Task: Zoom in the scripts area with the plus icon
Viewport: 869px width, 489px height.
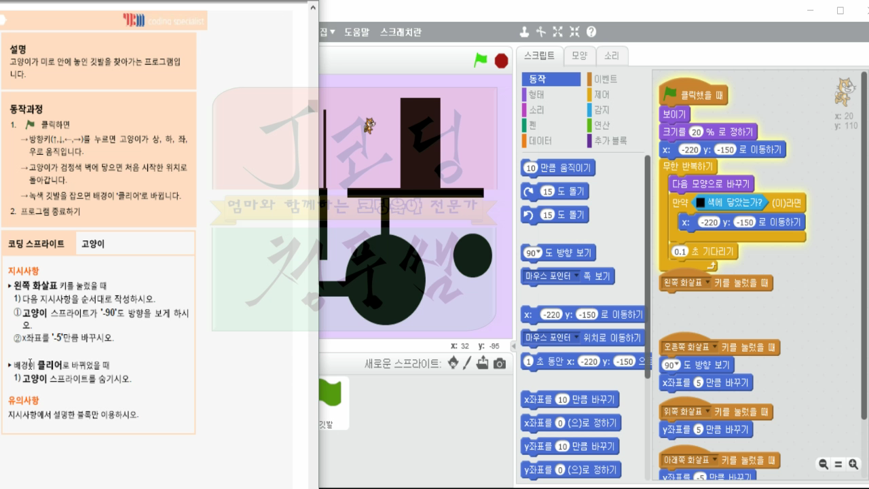Action: coord(851,465)
